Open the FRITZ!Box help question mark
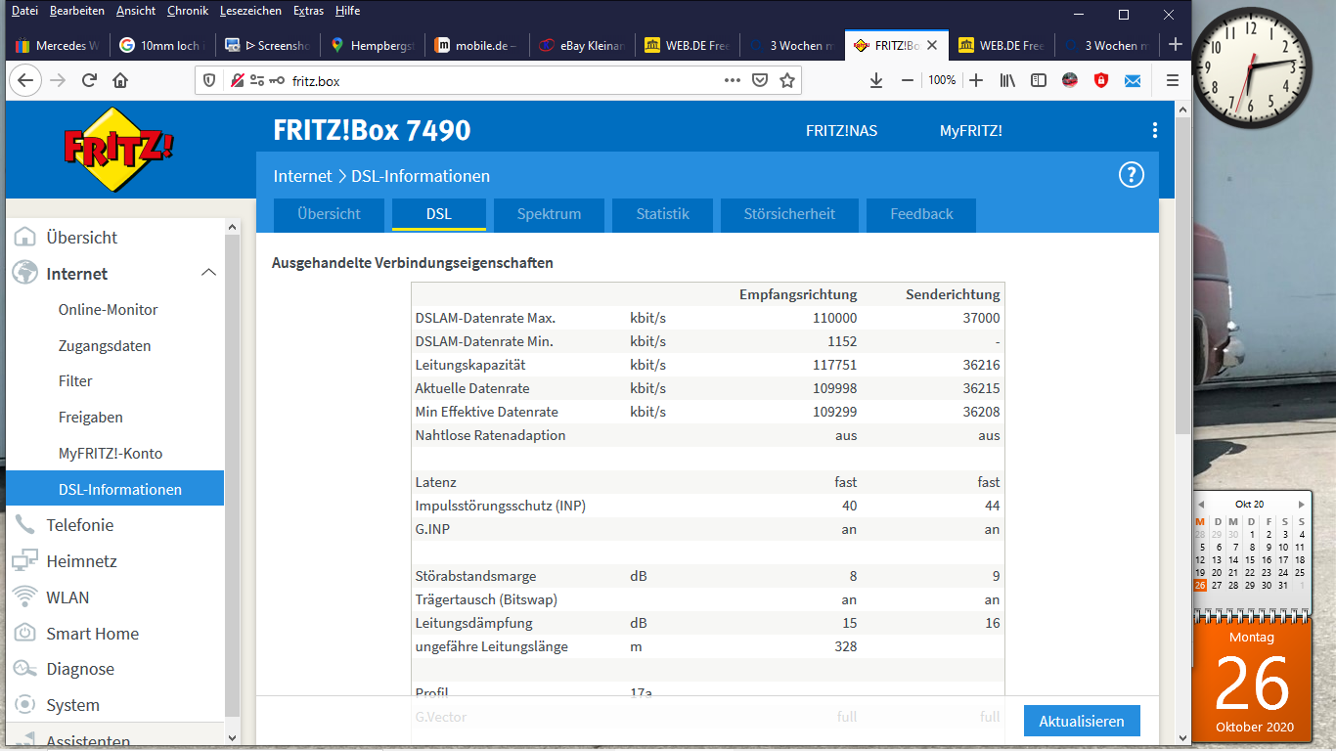Image resolution: width=1336 pixels, height=751 pixels. (1131, 175)
